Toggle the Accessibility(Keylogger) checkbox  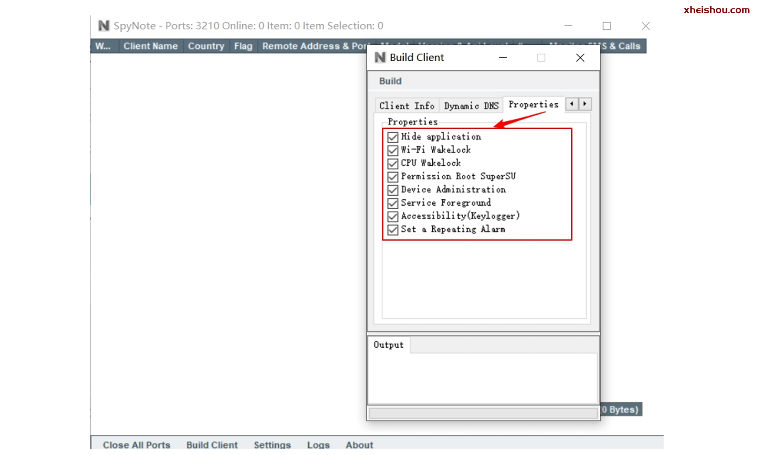(x=393, y=216)
